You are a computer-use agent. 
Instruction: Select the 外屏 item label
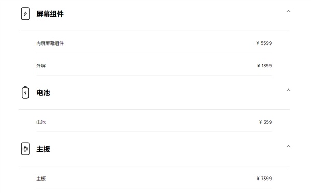41,66
